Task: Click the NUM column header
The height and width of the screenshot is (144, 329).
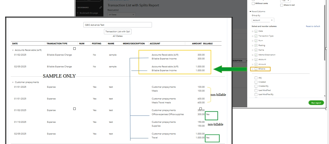Action: click(81, 44)
